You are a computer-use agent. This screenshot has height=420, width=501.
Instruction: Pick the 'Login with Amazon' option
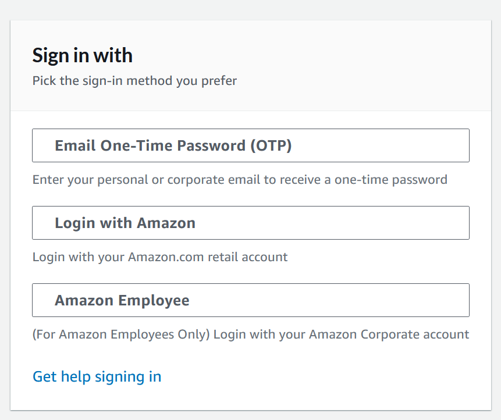click(250, 223)
